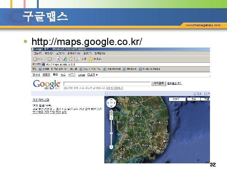
Task: Open the Favorites menu (A)
Action: tap(74, 53)
